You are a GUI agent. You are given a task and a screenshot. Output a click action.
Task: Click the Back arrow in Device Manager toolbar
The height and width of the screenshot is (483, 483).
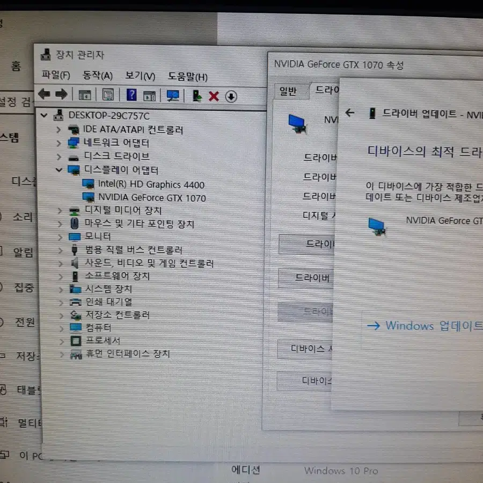pyautogui.click(x=44, y=94)
